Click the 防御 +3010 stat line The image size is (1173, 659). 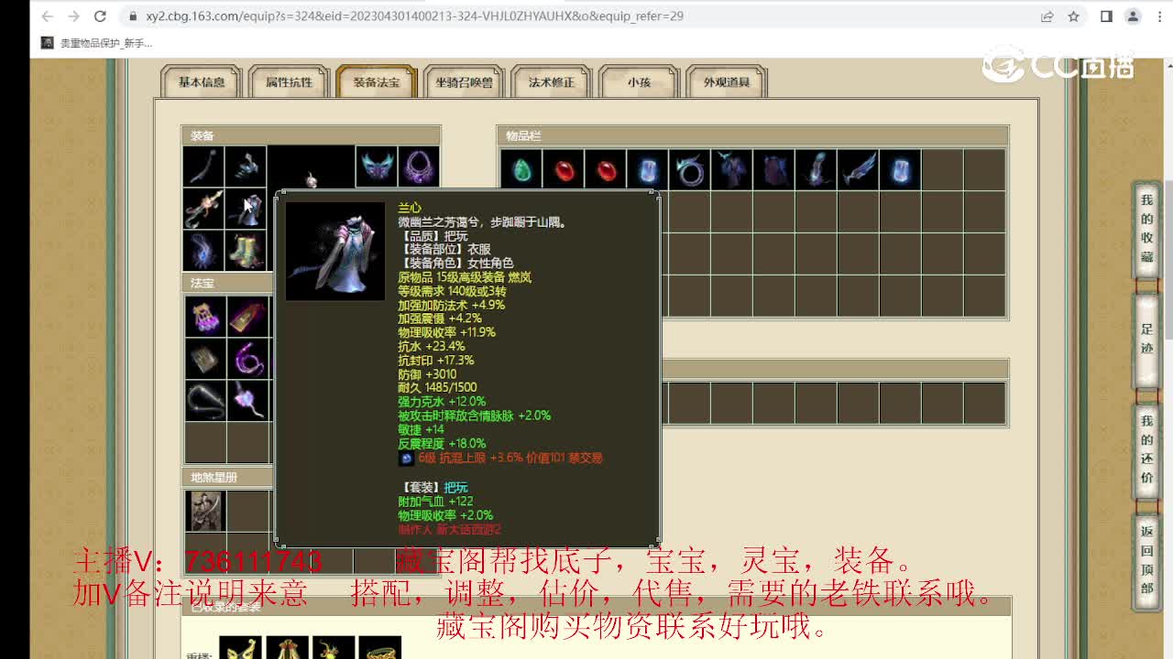point(427,373)
